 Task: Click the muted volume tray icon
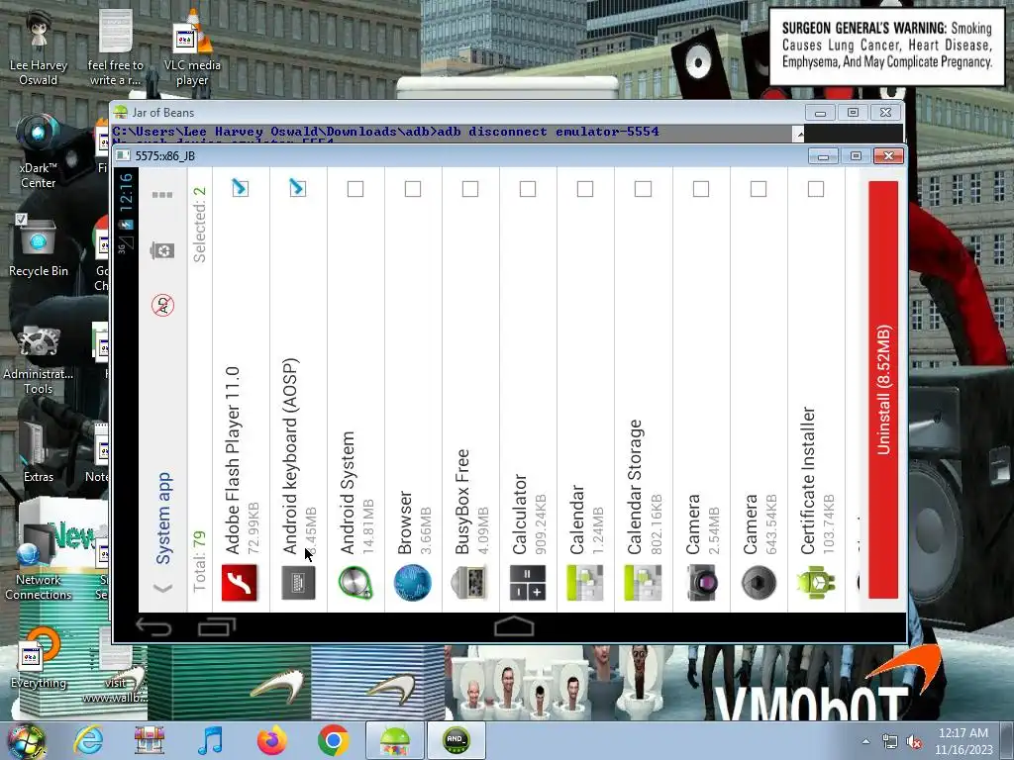pyautogui.click(x=914, y=742)
